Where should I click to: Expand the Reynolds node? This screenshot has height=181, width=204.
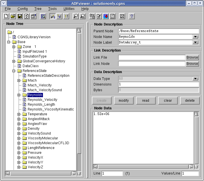click(x=19, y=95)
